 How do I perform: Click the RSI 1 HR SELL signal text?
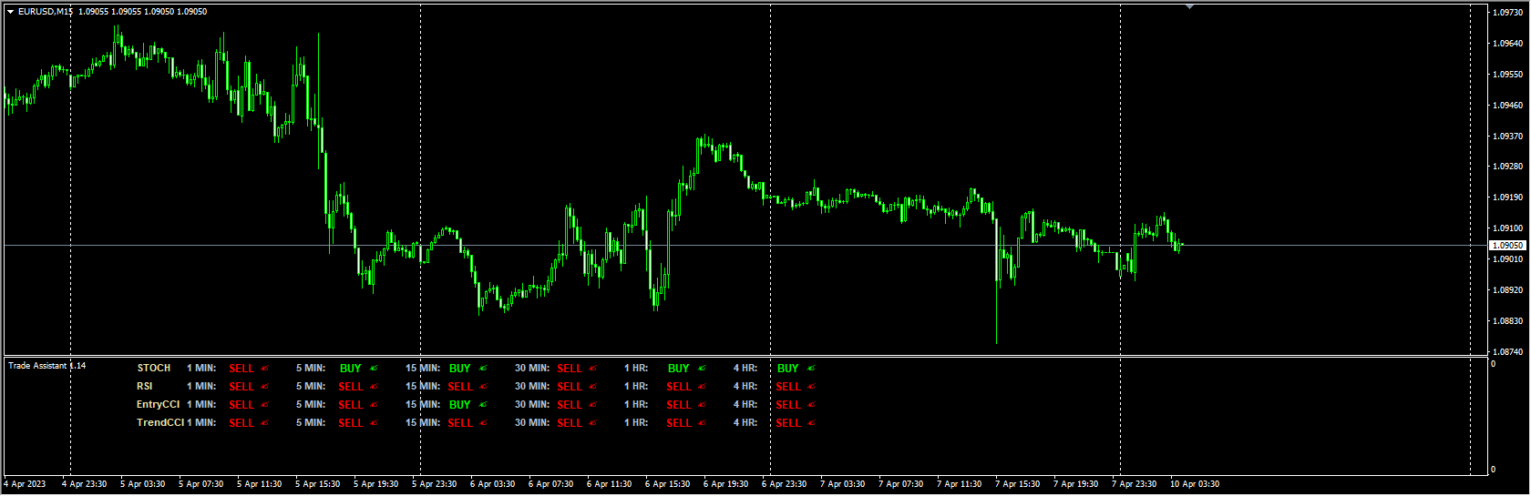(678, 387)
